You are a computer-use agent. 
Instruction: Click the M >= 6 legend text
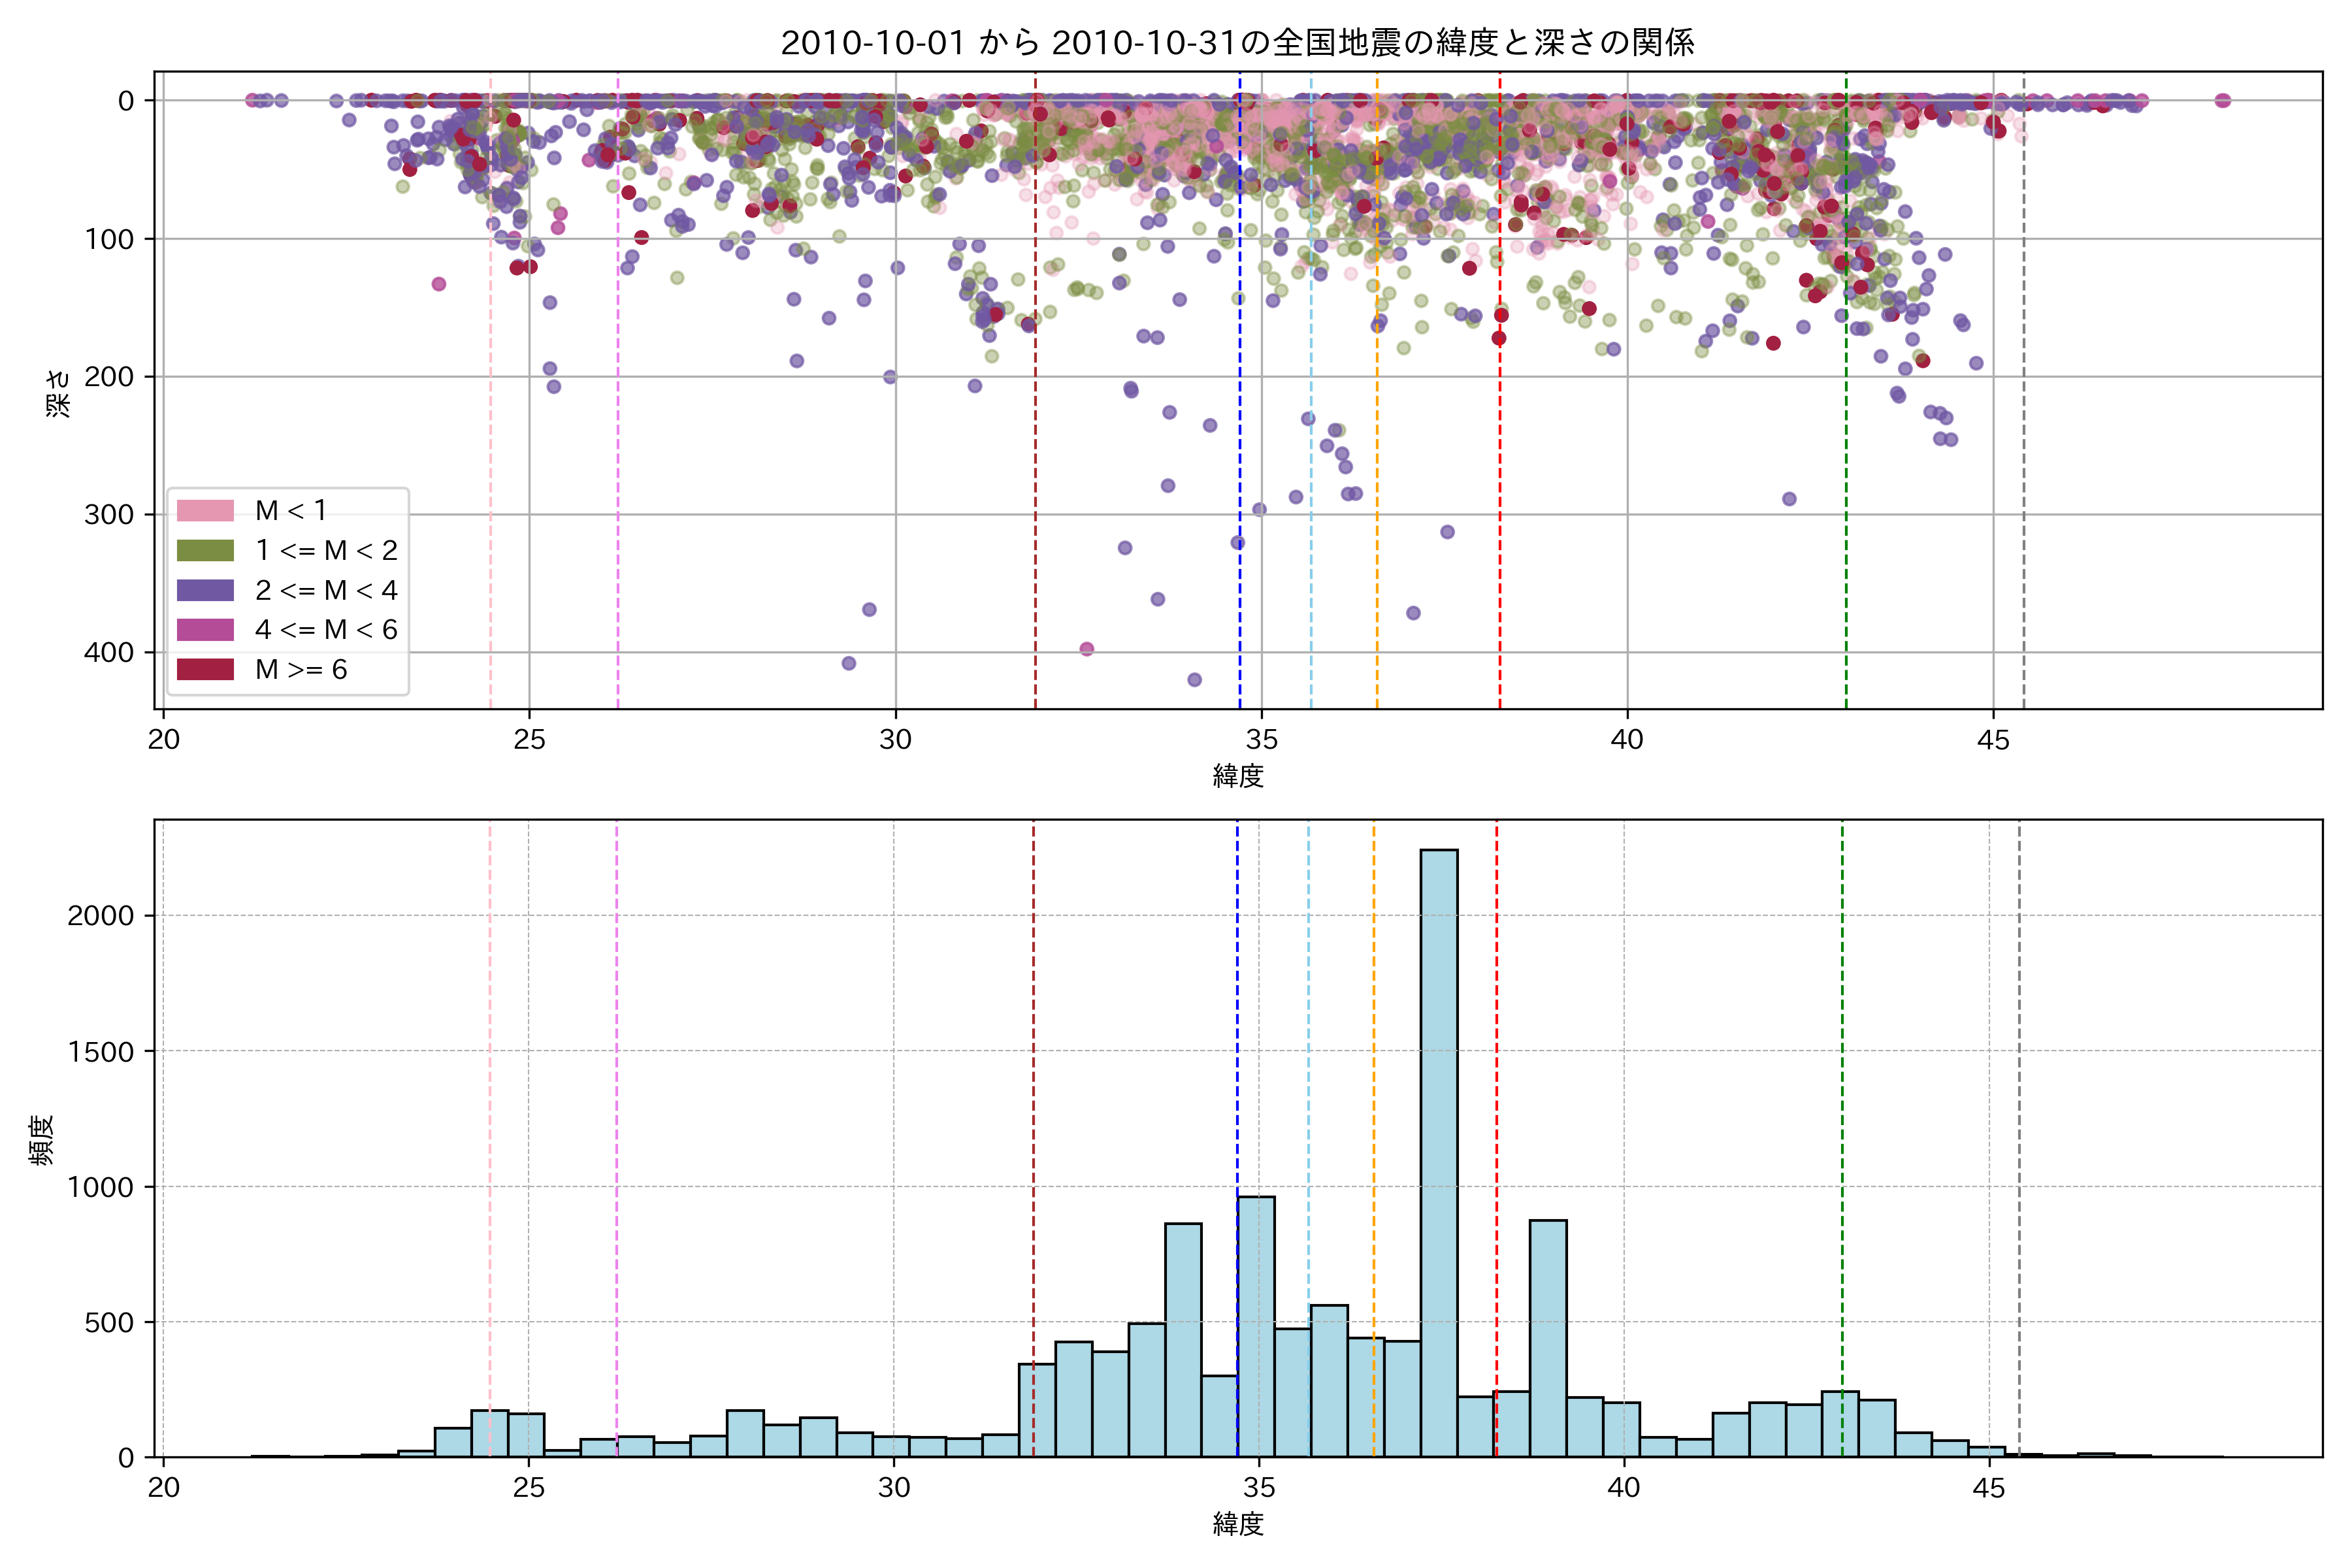301,670
